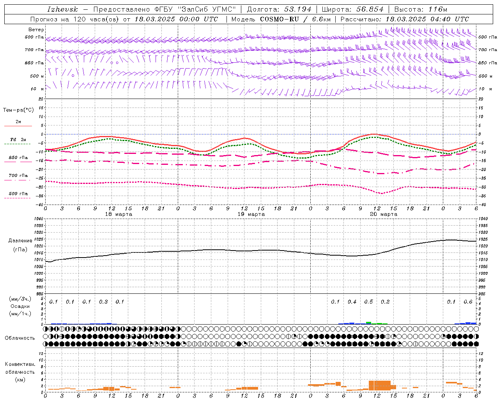Click the latitude value Широта: 56.854
Screen dimensions: 499x399
352,9
